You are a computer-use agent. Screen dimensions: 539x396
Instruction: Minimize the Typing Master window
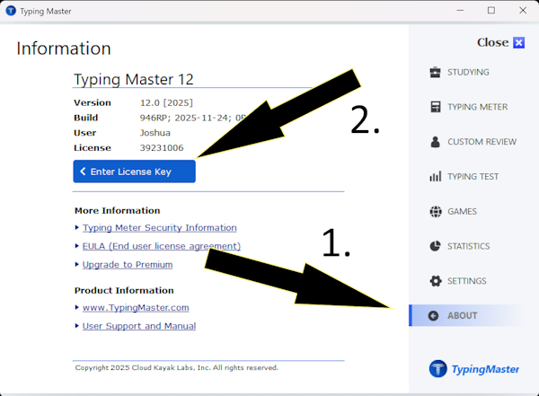[x=460, y=10]
